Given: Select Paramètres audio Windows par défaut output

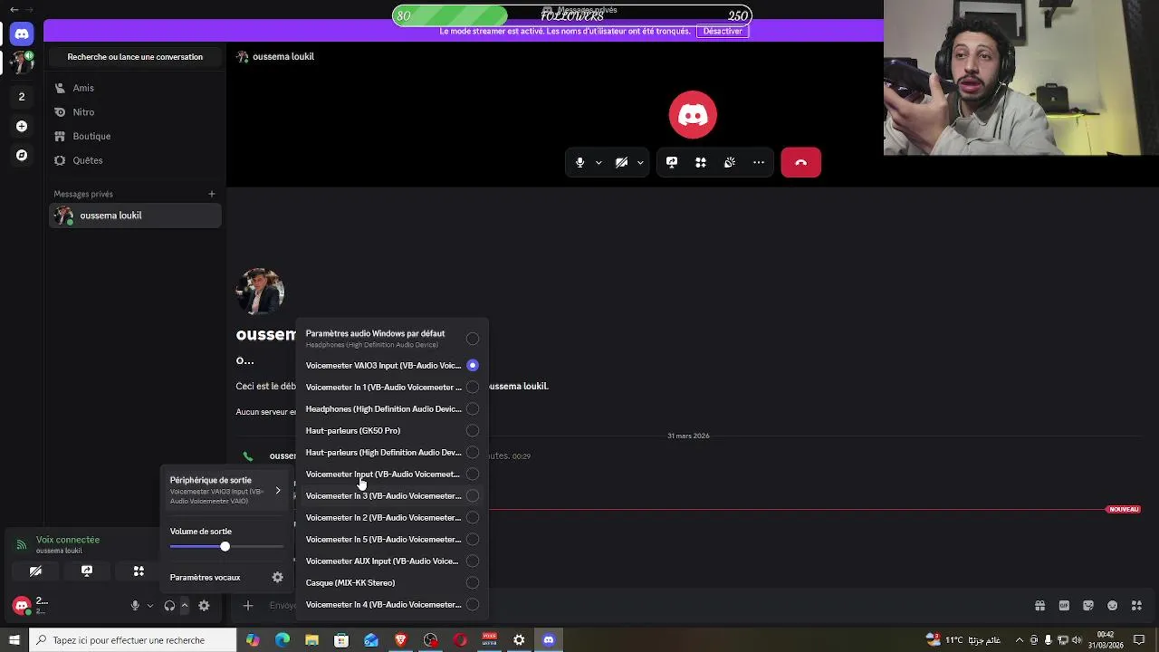Looking at the screenshot, I should (392, 339).
